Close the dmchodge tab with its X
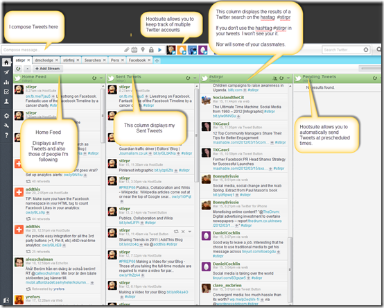This screenshot has height=308, width=384. pyautogui.click(x=57, y=60)
